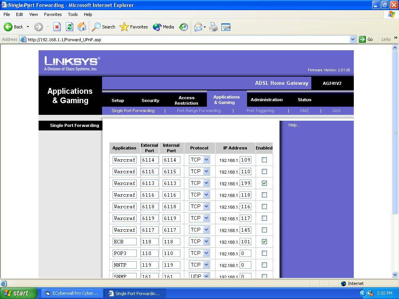Open the Administration tab
The image size is (399, 299).
pyautogui.click(x=267, y=100)
